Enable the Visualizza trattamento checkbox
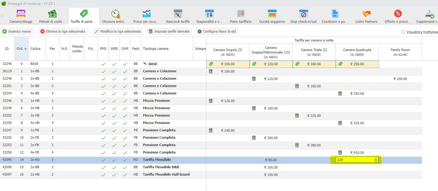The width and height of the screenshot is (438, 191). pos(403,32)
